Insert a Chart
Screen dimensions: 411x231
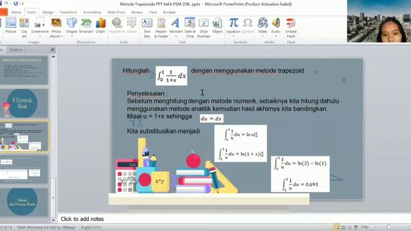(100, 26)
